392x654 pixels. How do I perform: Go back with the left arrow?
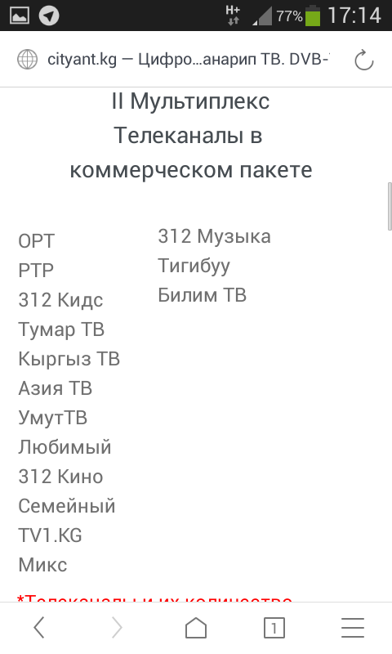pos(39,627)
